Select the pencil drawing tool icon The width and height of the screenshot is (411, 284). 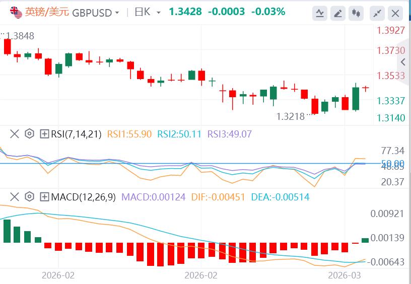[x=339, y=13]
